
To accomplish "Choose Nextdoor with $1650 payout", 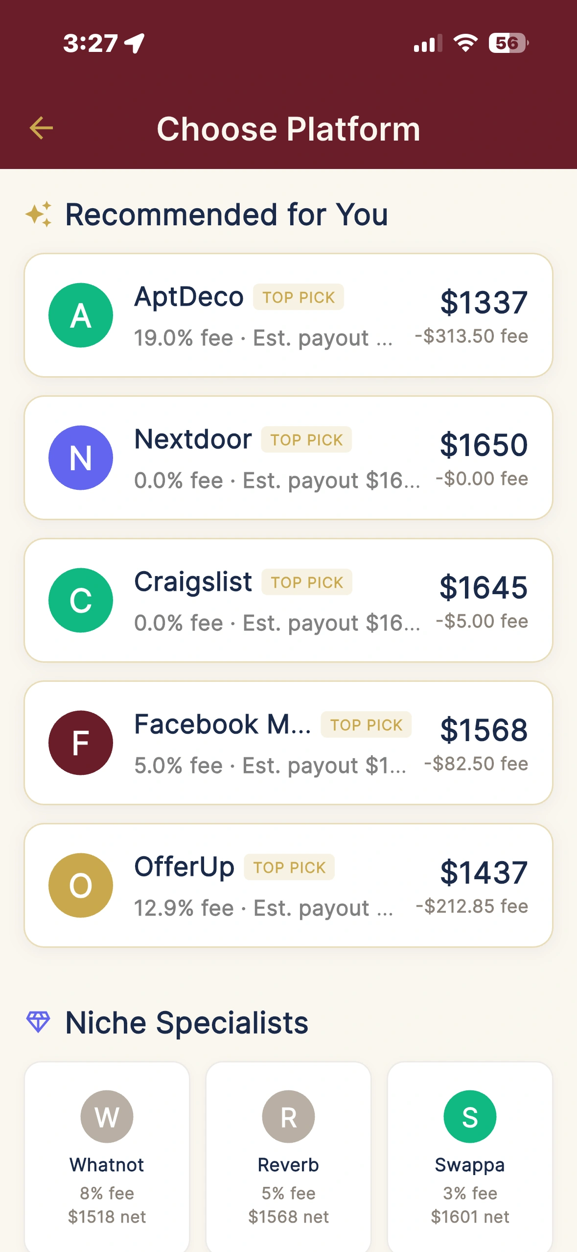I will (484, 445).
